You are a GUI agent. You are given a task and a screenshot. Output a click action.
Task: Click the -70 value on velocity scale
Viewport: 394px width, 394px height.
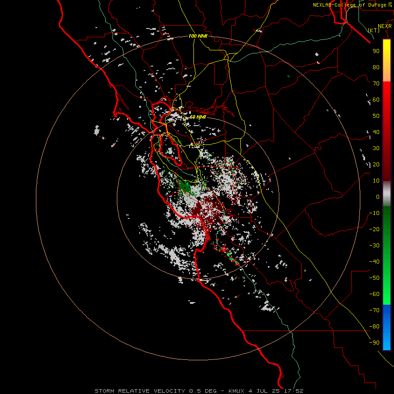(x=374, y=310)
